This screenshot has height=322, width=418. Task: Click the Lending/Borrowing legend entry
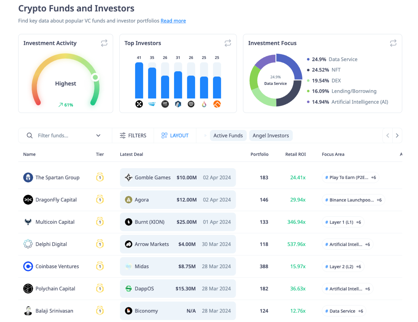342,91
